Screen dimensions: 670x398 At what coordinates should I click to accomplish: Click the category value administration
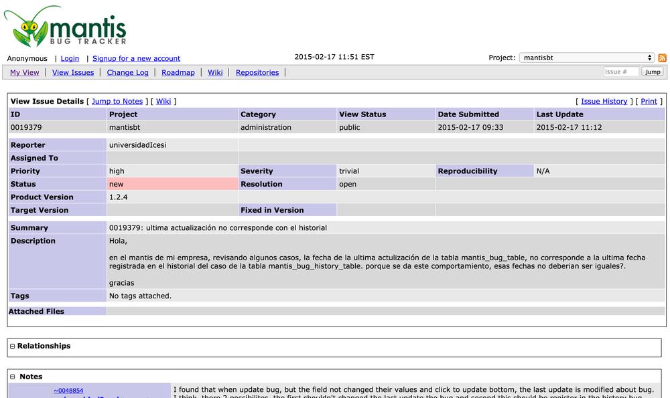click(x=266, y=127)
